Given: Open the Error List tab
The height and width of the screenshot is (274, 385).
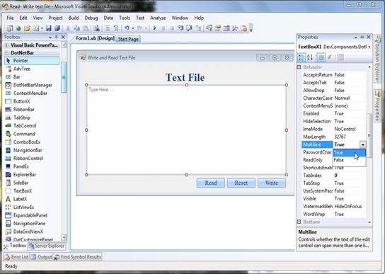Looking at the screenshot, I should [x=16, y=257].
